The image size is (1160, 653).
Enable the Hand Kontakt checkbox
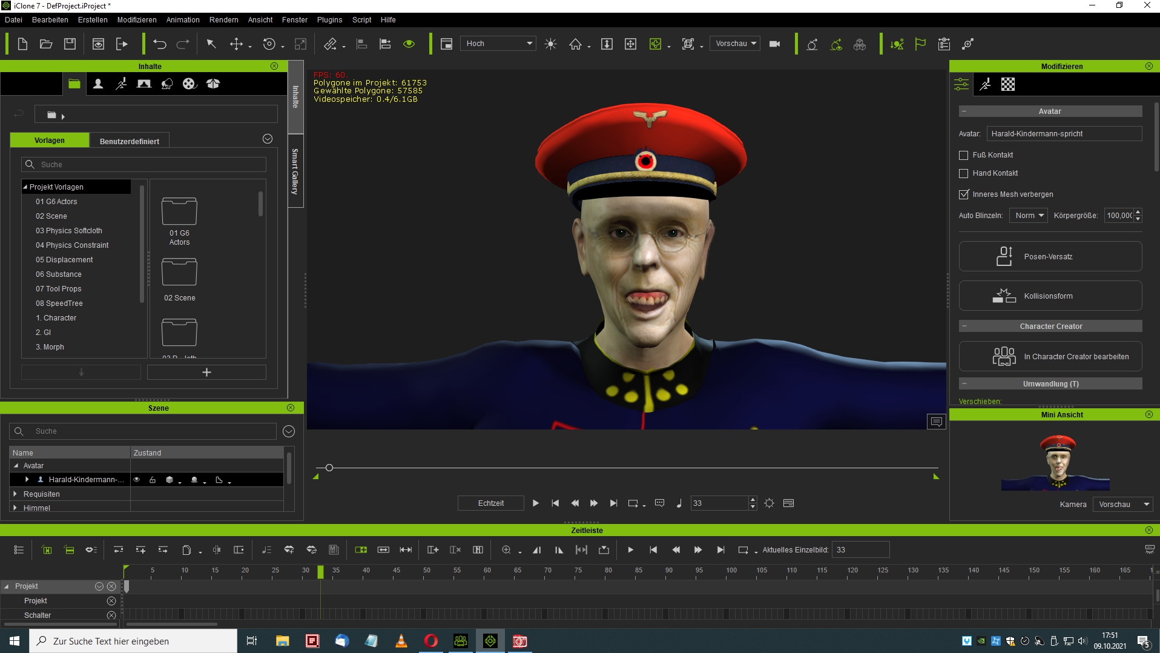pos(964,173)
